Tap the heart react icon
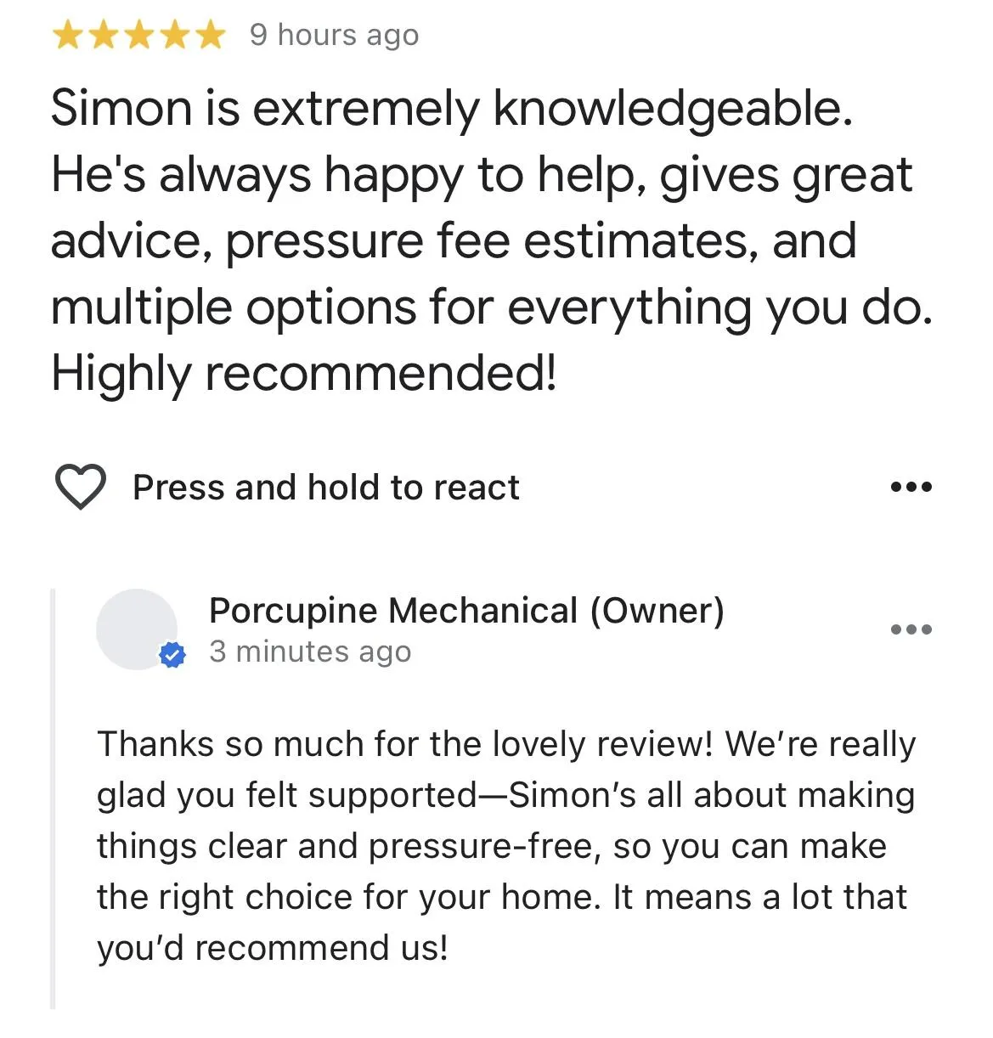This screenshot has height=1038, width=993. 80,487
